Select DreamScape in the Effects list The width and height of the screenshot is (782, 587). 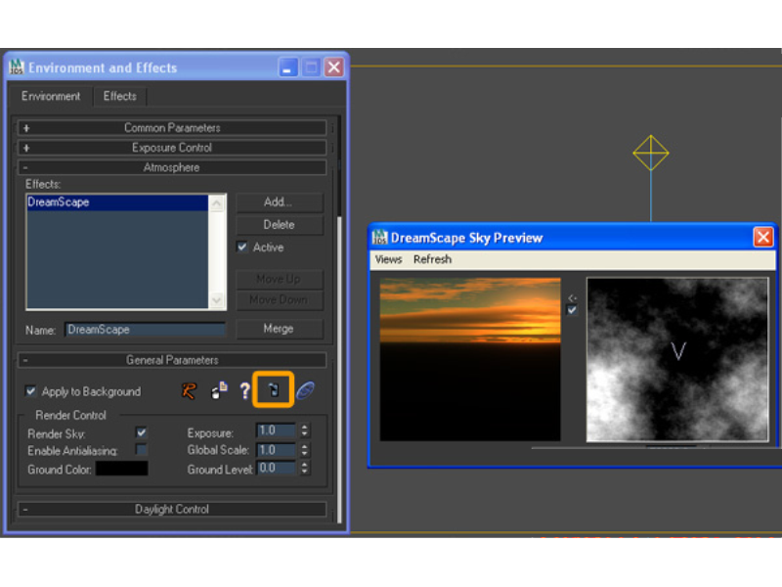click(117, 203)
